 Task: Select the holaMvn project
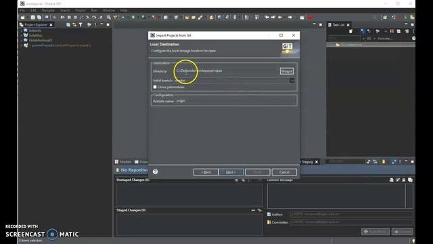coord(36,35)
